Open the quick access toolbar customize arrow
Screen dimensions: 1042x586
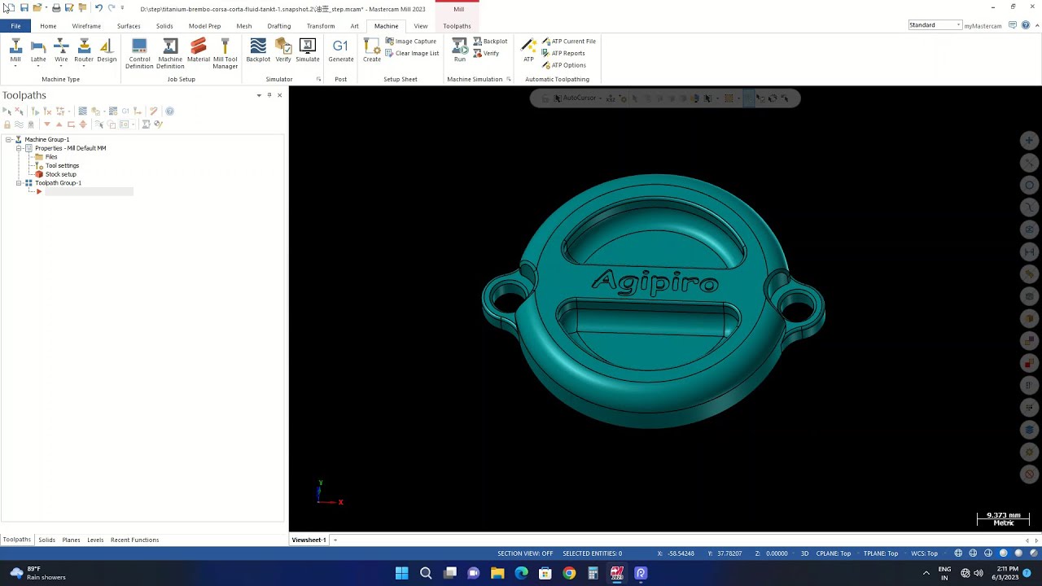(122, 8)
